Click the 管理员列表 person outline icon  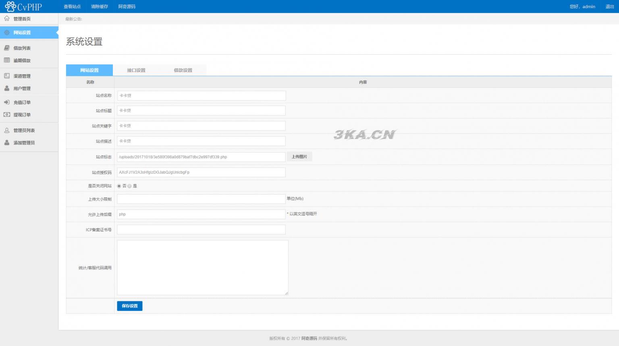pyautogui.click(x=7, y=131)
